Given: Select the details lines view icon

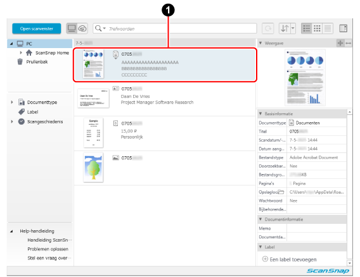Looking at the screenshot, I should (x=328, y=28).
